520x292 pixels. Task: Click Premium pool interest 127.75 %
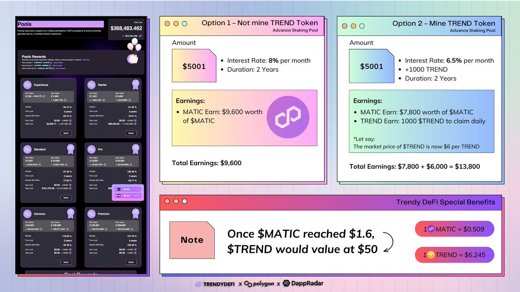(x=132, y=236)
